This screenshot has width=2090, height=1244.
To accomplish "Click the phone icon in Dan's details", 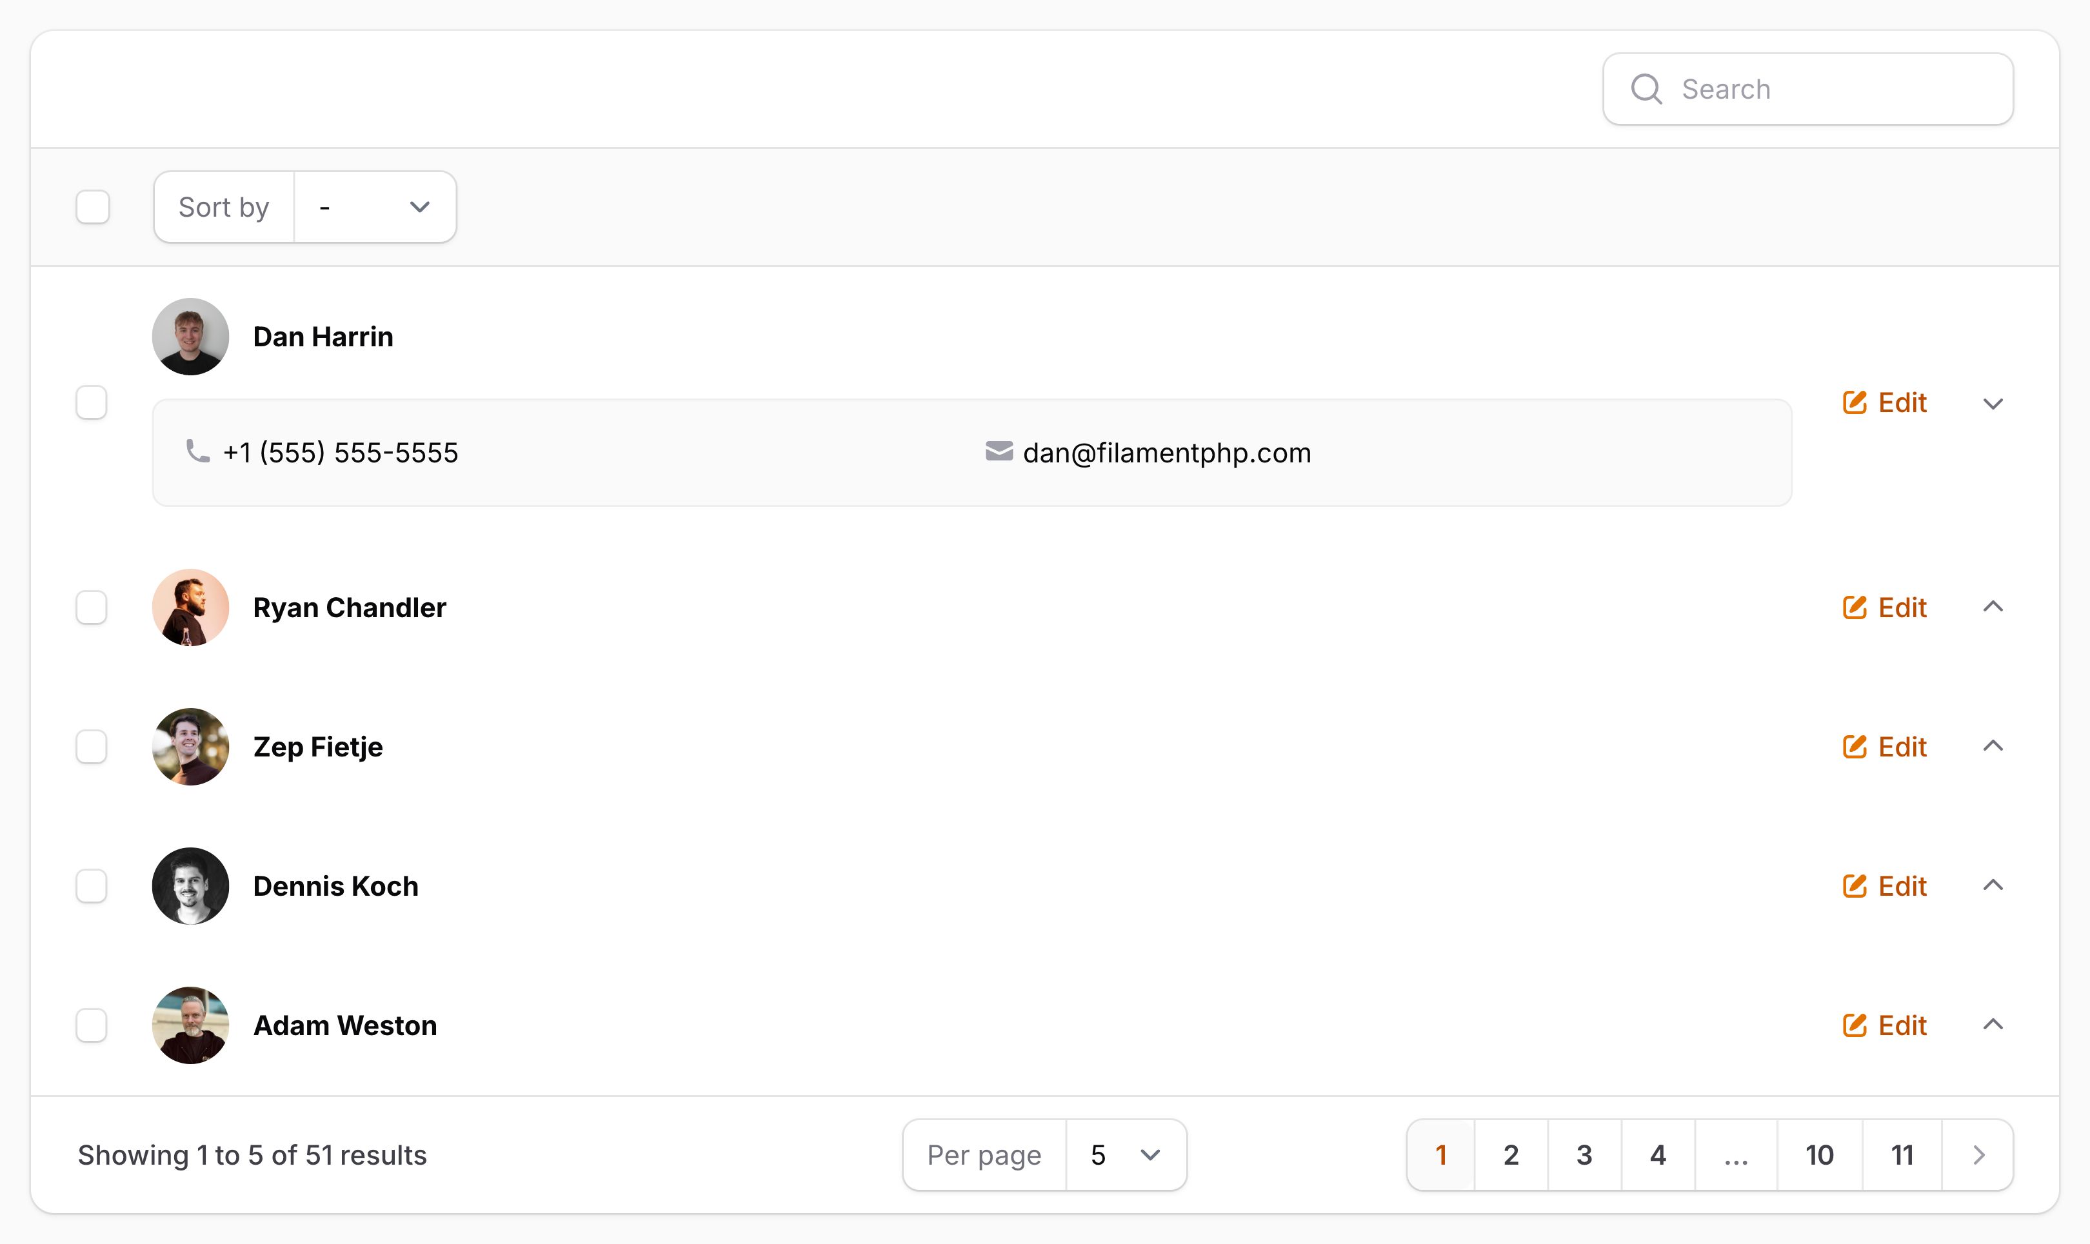I will tap(197, 452).
